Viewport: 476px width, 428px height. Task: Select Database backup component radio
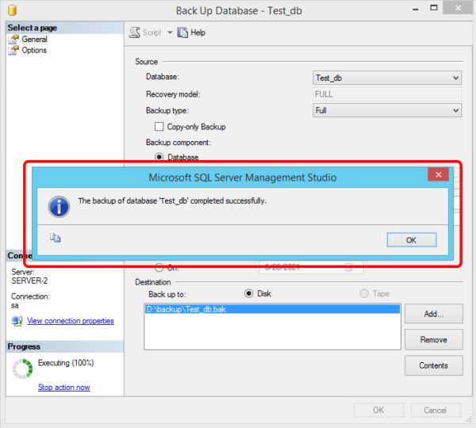159,157
